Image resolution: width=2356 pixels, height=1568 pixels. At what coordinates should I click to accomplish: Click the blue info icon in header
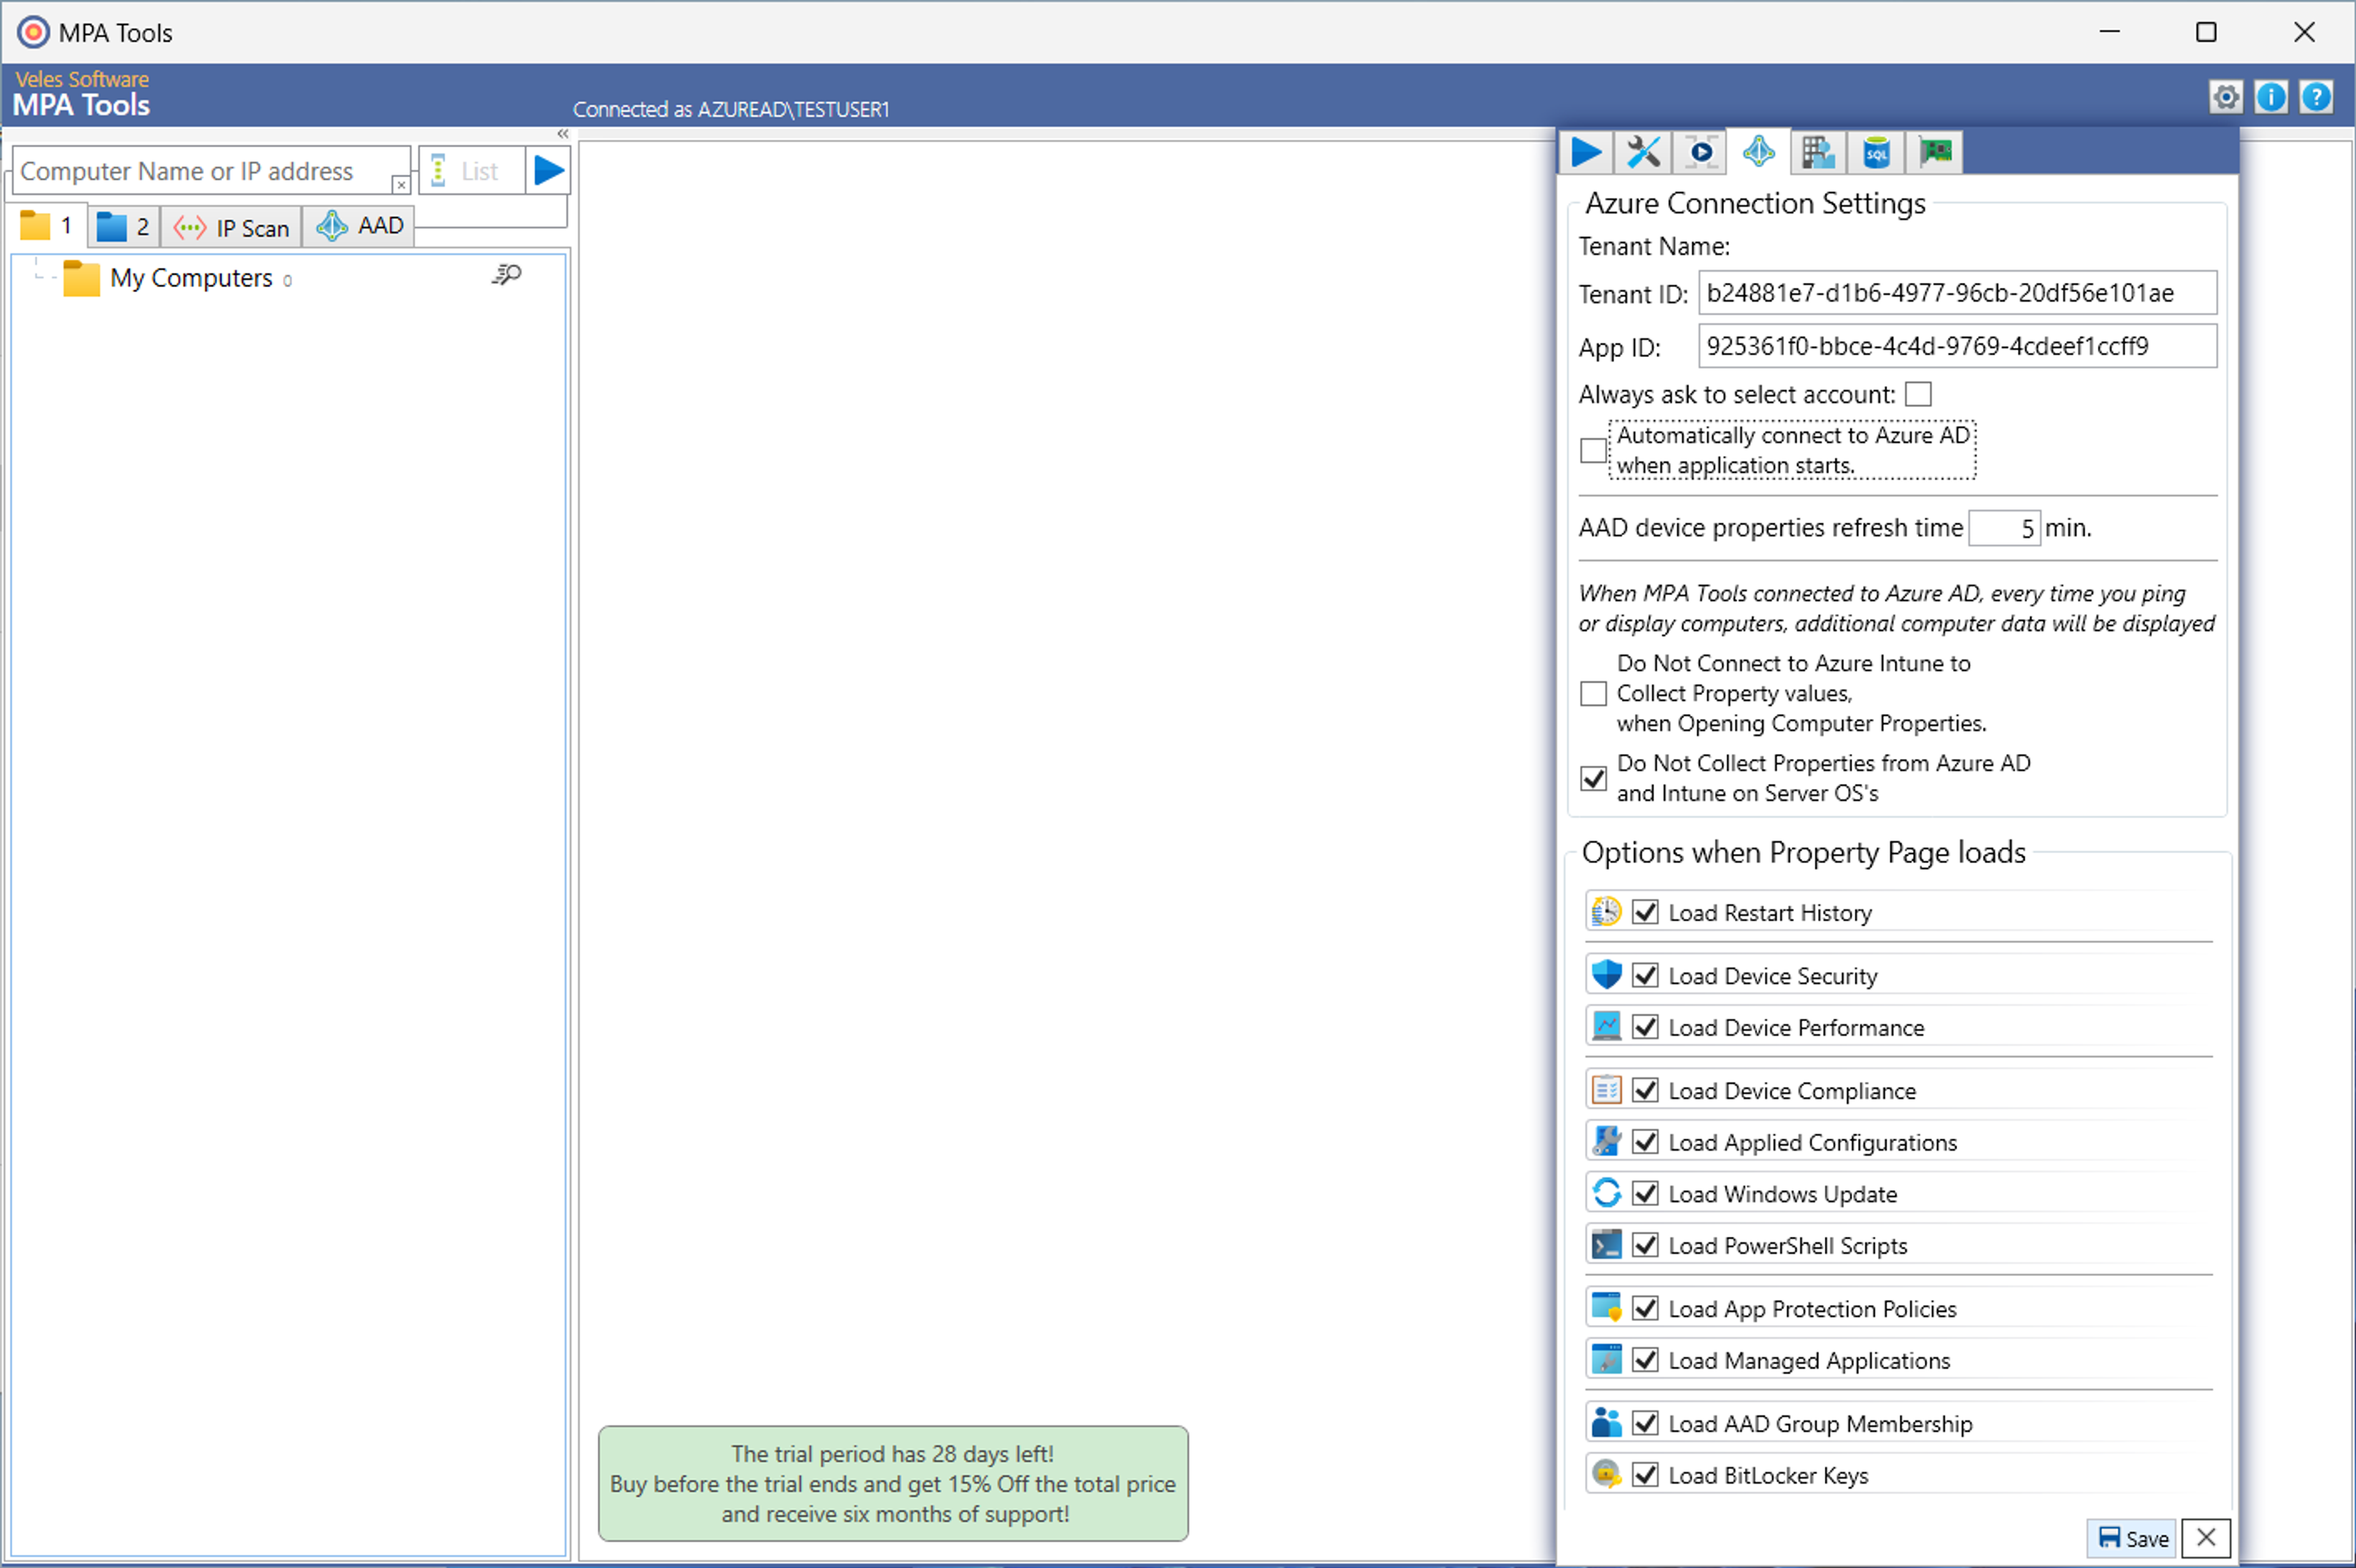(2271, 97)
